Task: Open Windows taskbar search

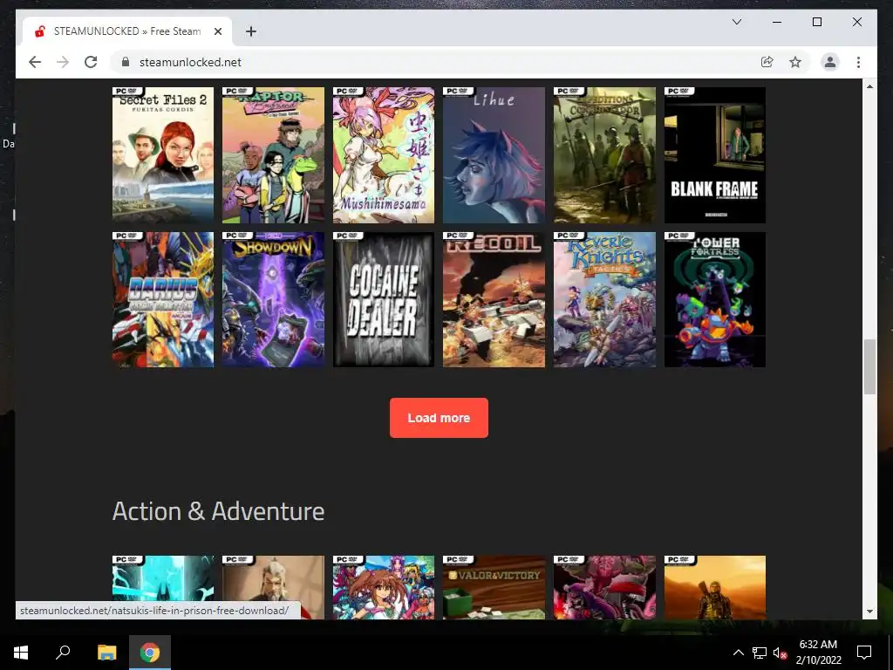Action: pos(63,653)
